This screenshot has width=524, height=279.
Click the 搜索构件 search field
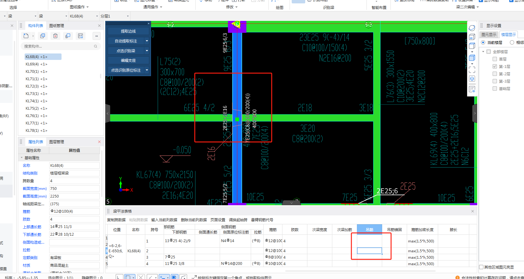coord(61,46)
